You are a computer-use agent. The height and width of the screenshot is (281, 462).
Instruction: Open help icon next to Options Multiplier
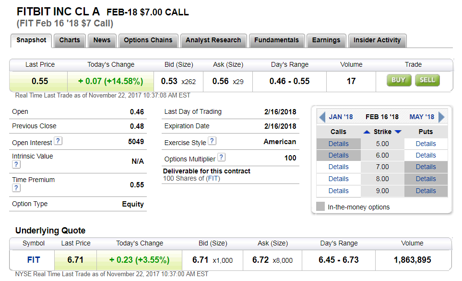221,157
